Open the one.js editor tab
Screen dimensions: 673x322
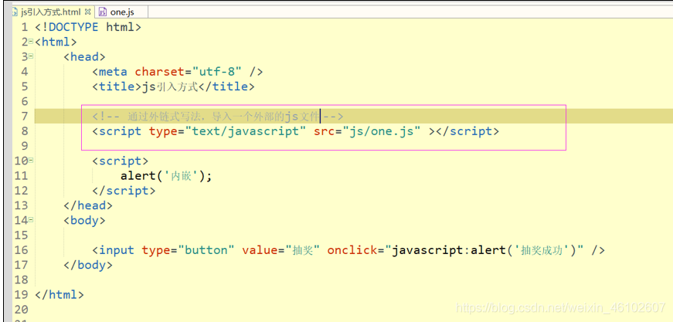[122, 12]
